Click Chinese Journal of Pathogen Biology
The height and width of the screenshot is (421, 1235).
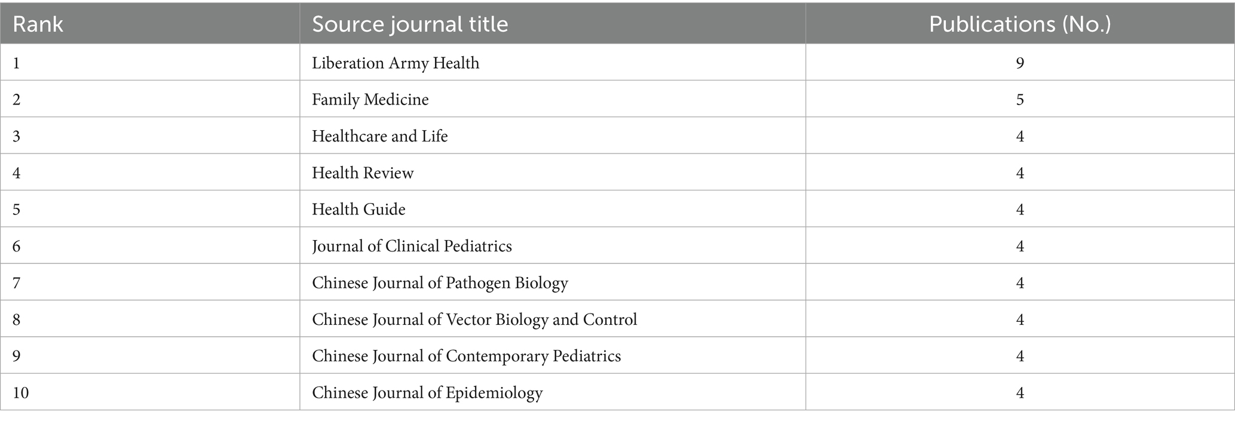(440, 282)
